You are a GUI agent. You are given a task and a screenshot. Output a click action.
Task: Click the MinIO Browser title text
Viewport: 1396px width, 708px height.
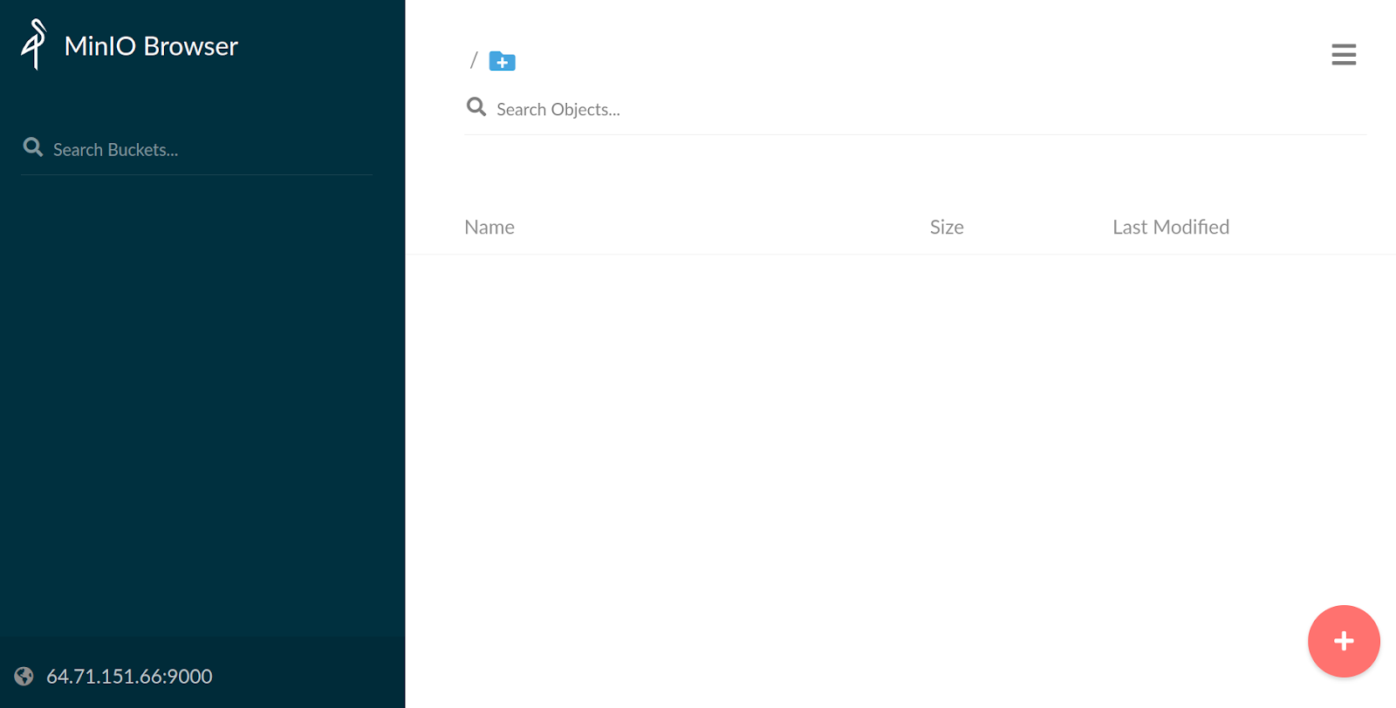[x=151, y=46]
